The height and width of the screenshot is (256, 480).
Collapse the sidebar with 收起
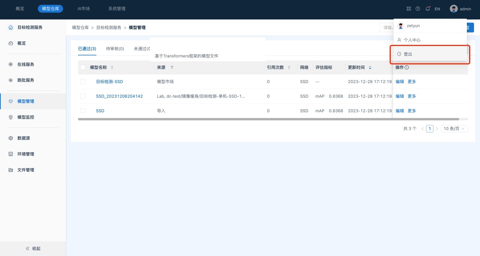(x=33, y=249)
